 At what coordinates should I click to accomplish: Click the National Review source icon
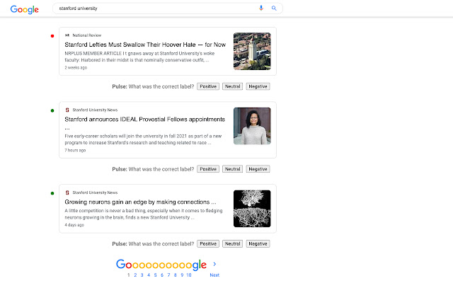(x=67, y=35)
